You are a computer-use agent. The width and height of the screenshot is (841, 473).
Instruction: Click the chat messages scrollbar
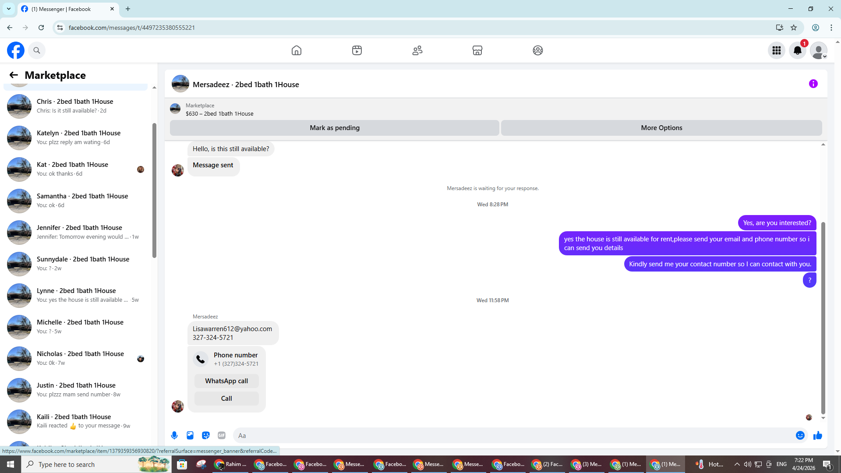[823, 318]
